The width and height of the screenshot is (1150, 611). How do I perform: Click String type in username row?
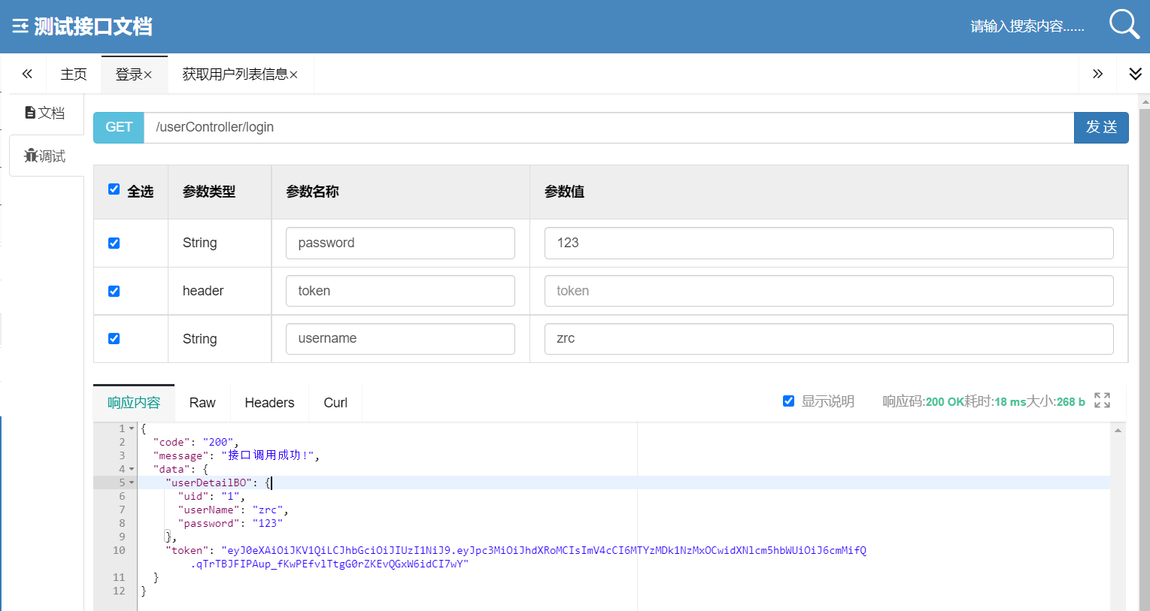(x=200, y=339)
